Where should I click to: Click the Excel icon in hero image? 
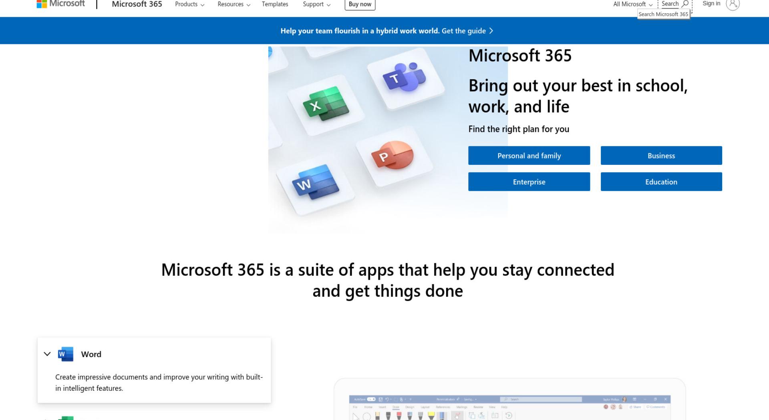pyautogui.click(x=326, y=104)
